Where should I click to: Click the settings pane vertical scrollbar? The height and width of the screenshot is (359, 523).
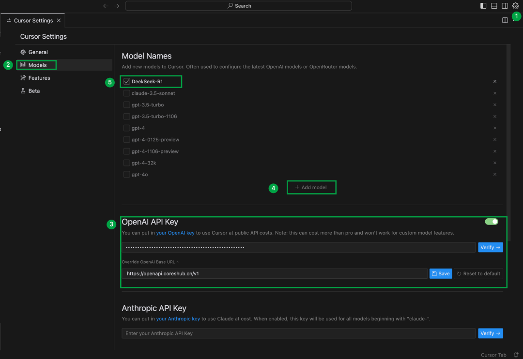[508, 143]
